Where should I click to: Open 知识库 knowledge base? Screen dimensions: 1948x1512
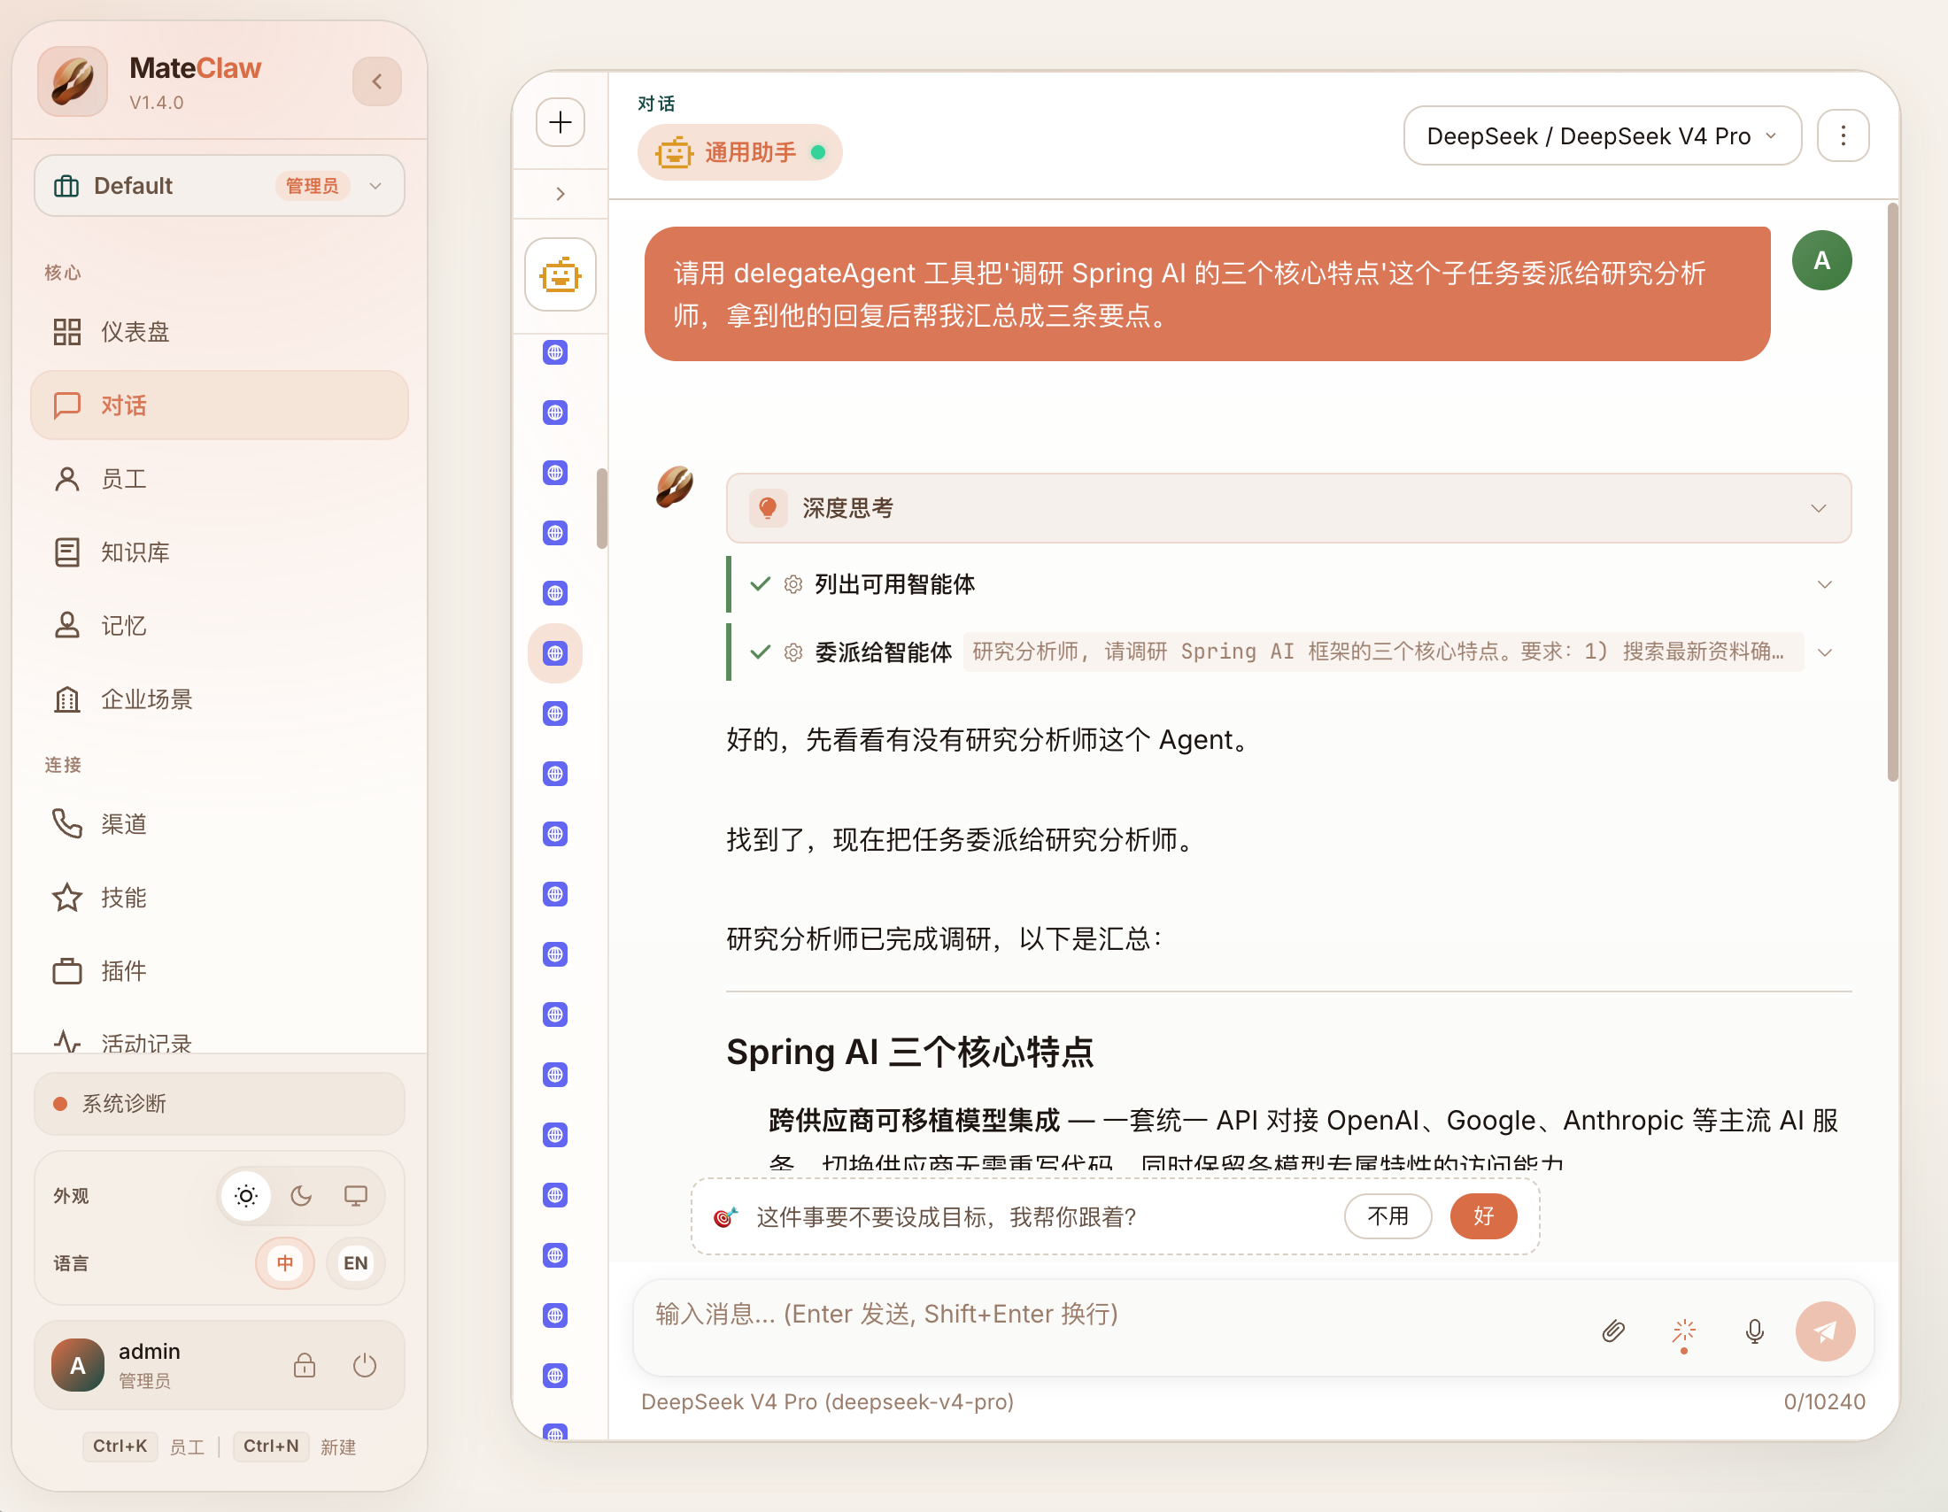click(x=220, y=552)
